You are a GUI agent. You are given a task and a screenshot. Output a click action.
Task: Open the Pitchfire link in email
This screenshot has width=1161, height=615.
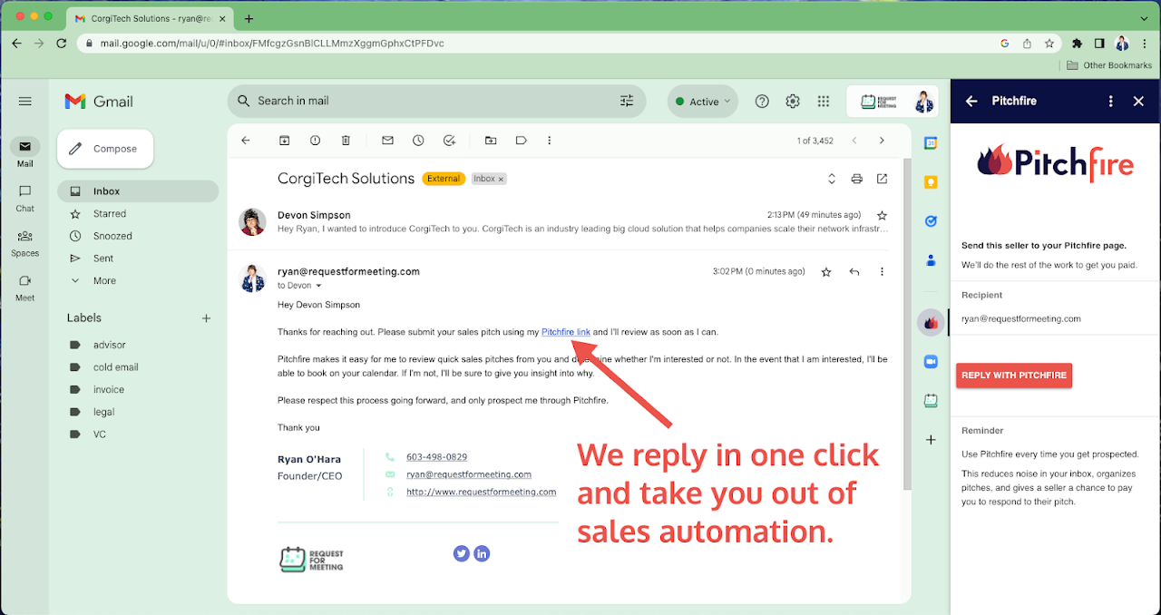click(x=566, y=332)
